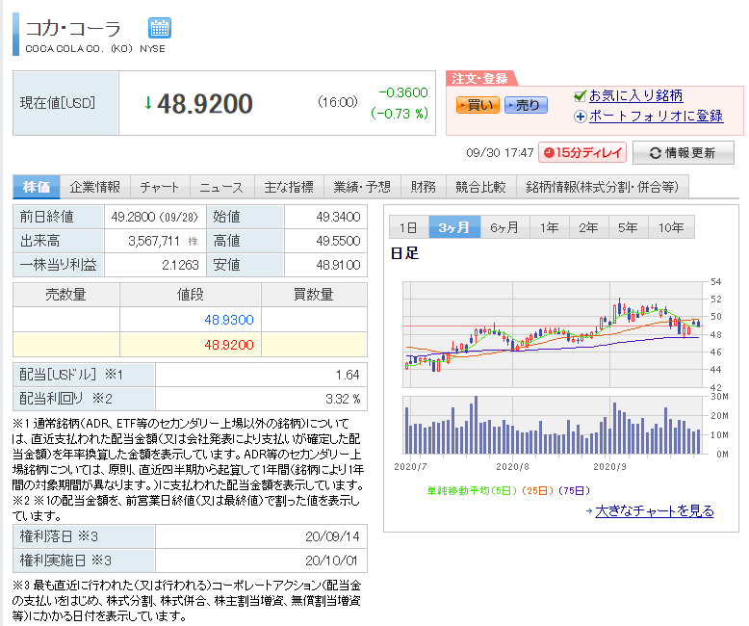The height and width of the screenshot is (626, 749).
Task: Click the price change -0.3600
Action: tap(403, 92)
